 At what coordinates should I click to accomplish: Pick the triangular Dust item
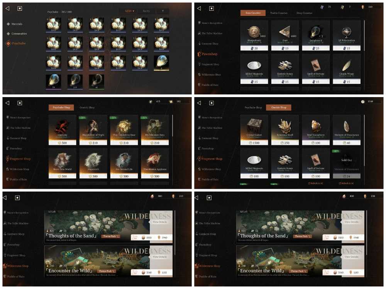(x=285, y=35)
